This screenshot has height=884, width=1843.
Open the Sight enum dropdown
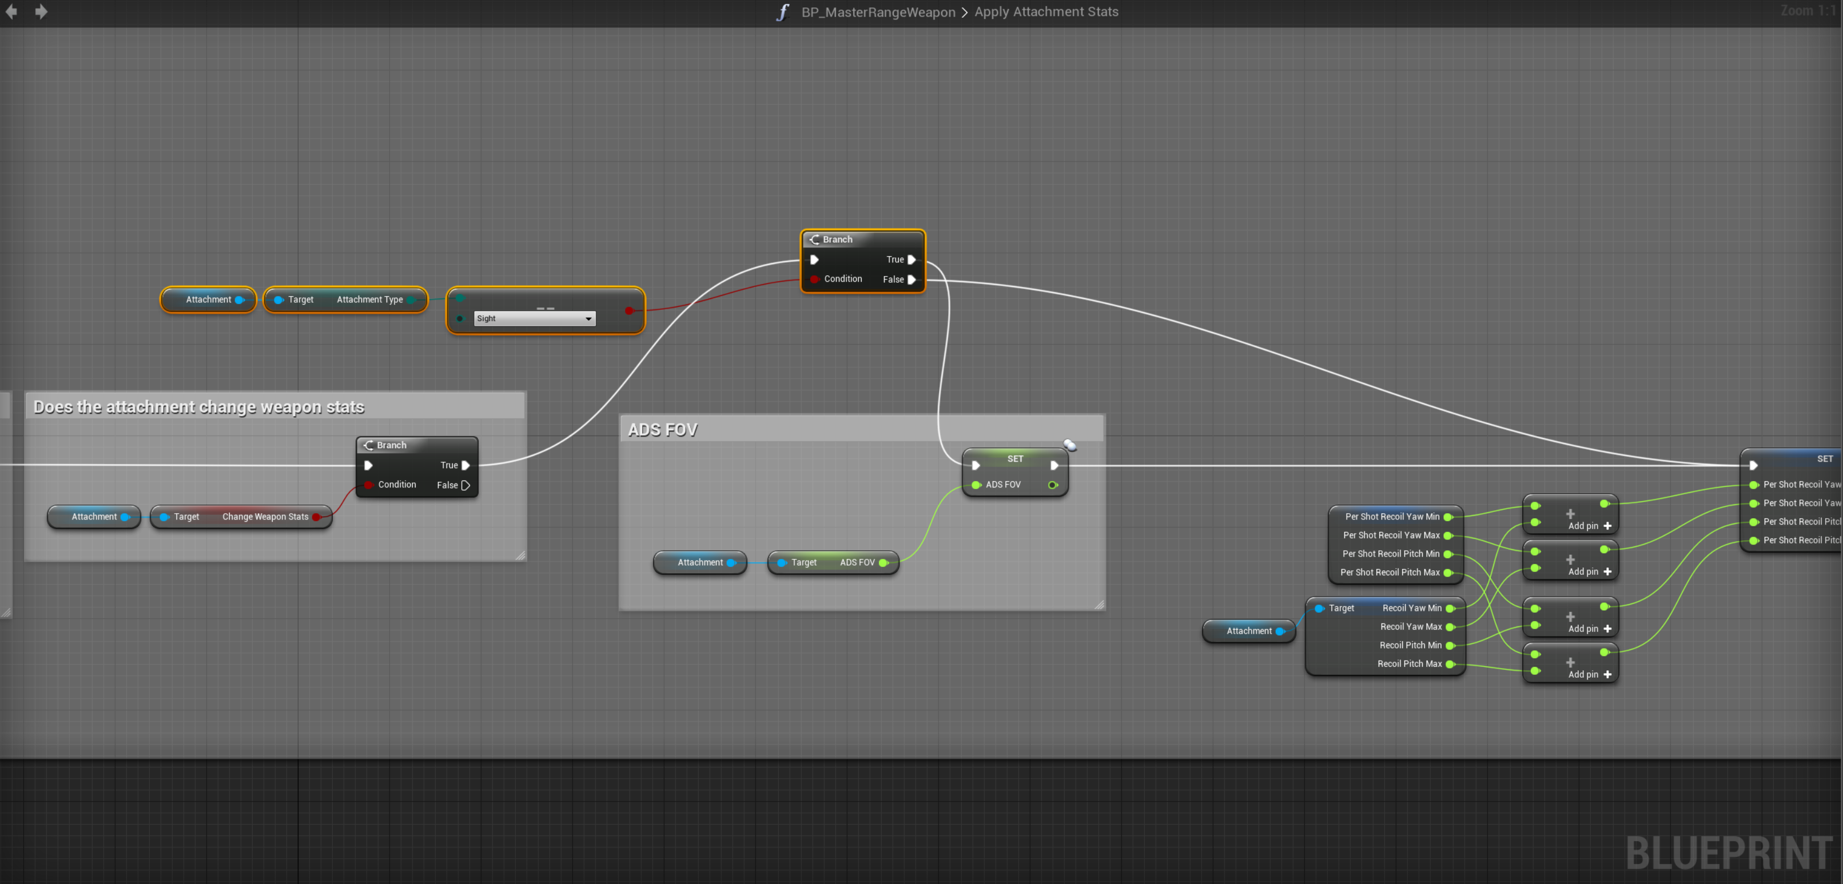535,318
